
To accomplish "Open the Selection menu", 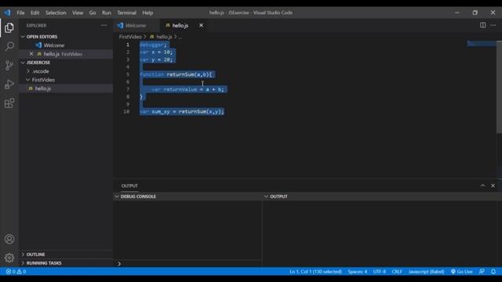I will point(56,13).
